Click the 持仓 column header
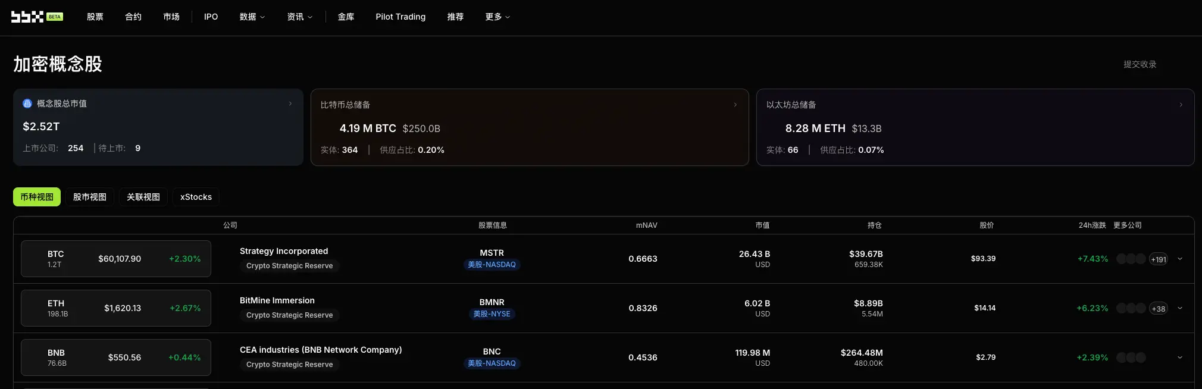 875,225
